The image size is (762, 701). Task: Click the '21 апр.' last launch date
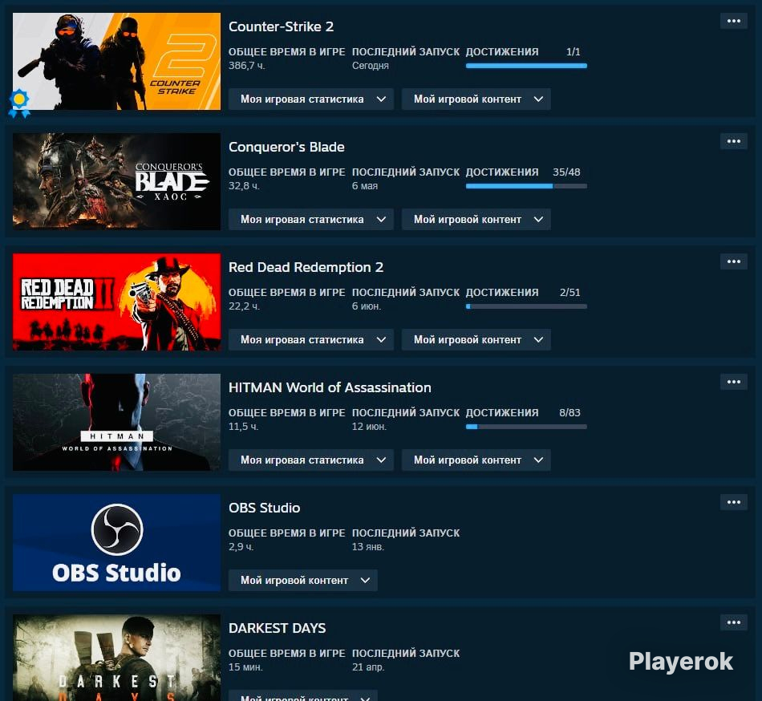[368, 667]
